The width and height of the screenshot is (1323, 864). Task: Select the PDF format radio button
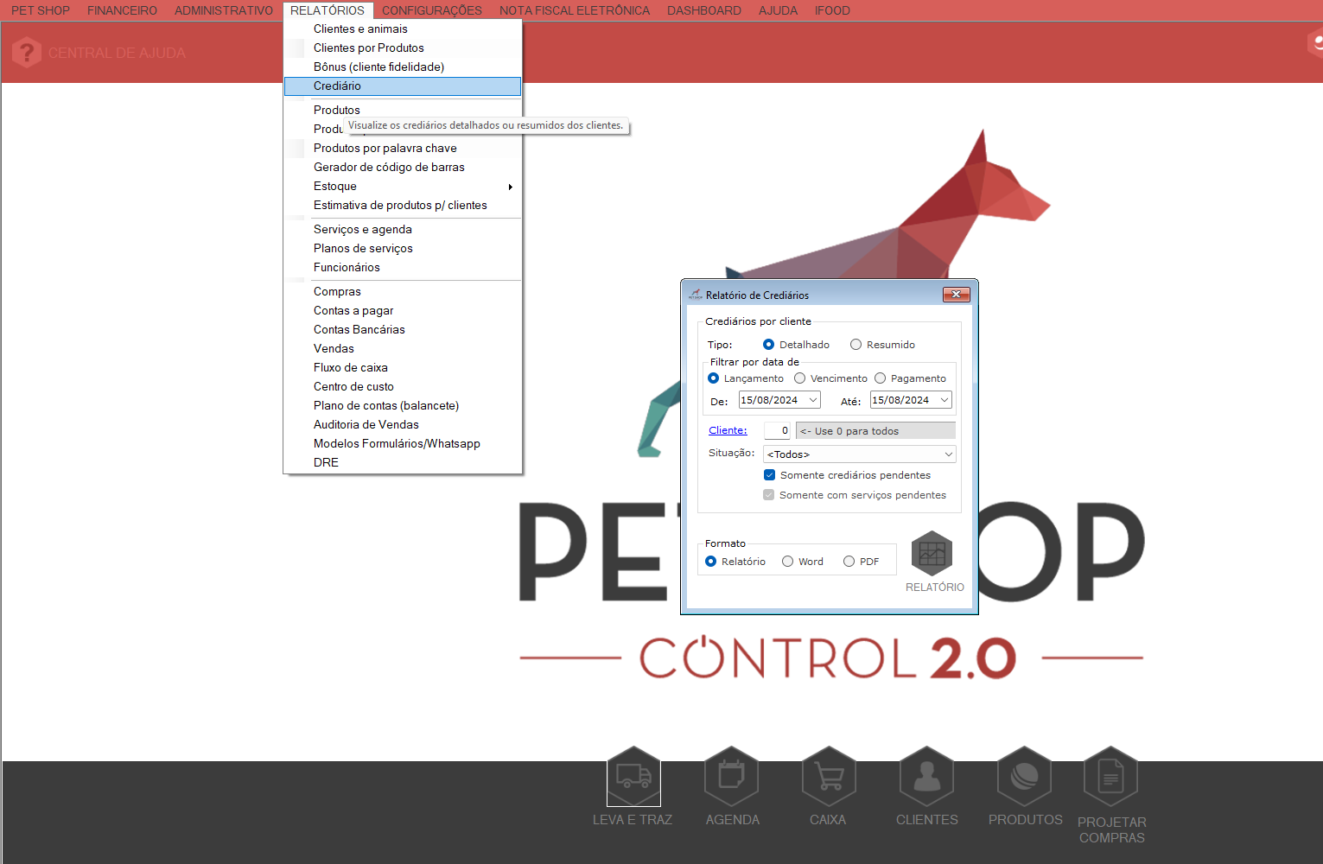click(849, 562)
